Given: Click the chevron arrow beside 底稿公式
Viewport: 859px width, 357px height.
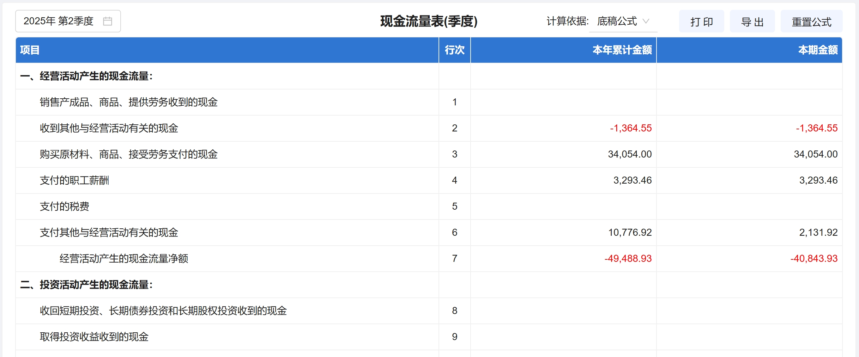Looking at the screenshot, I should [x=646, y=21].
